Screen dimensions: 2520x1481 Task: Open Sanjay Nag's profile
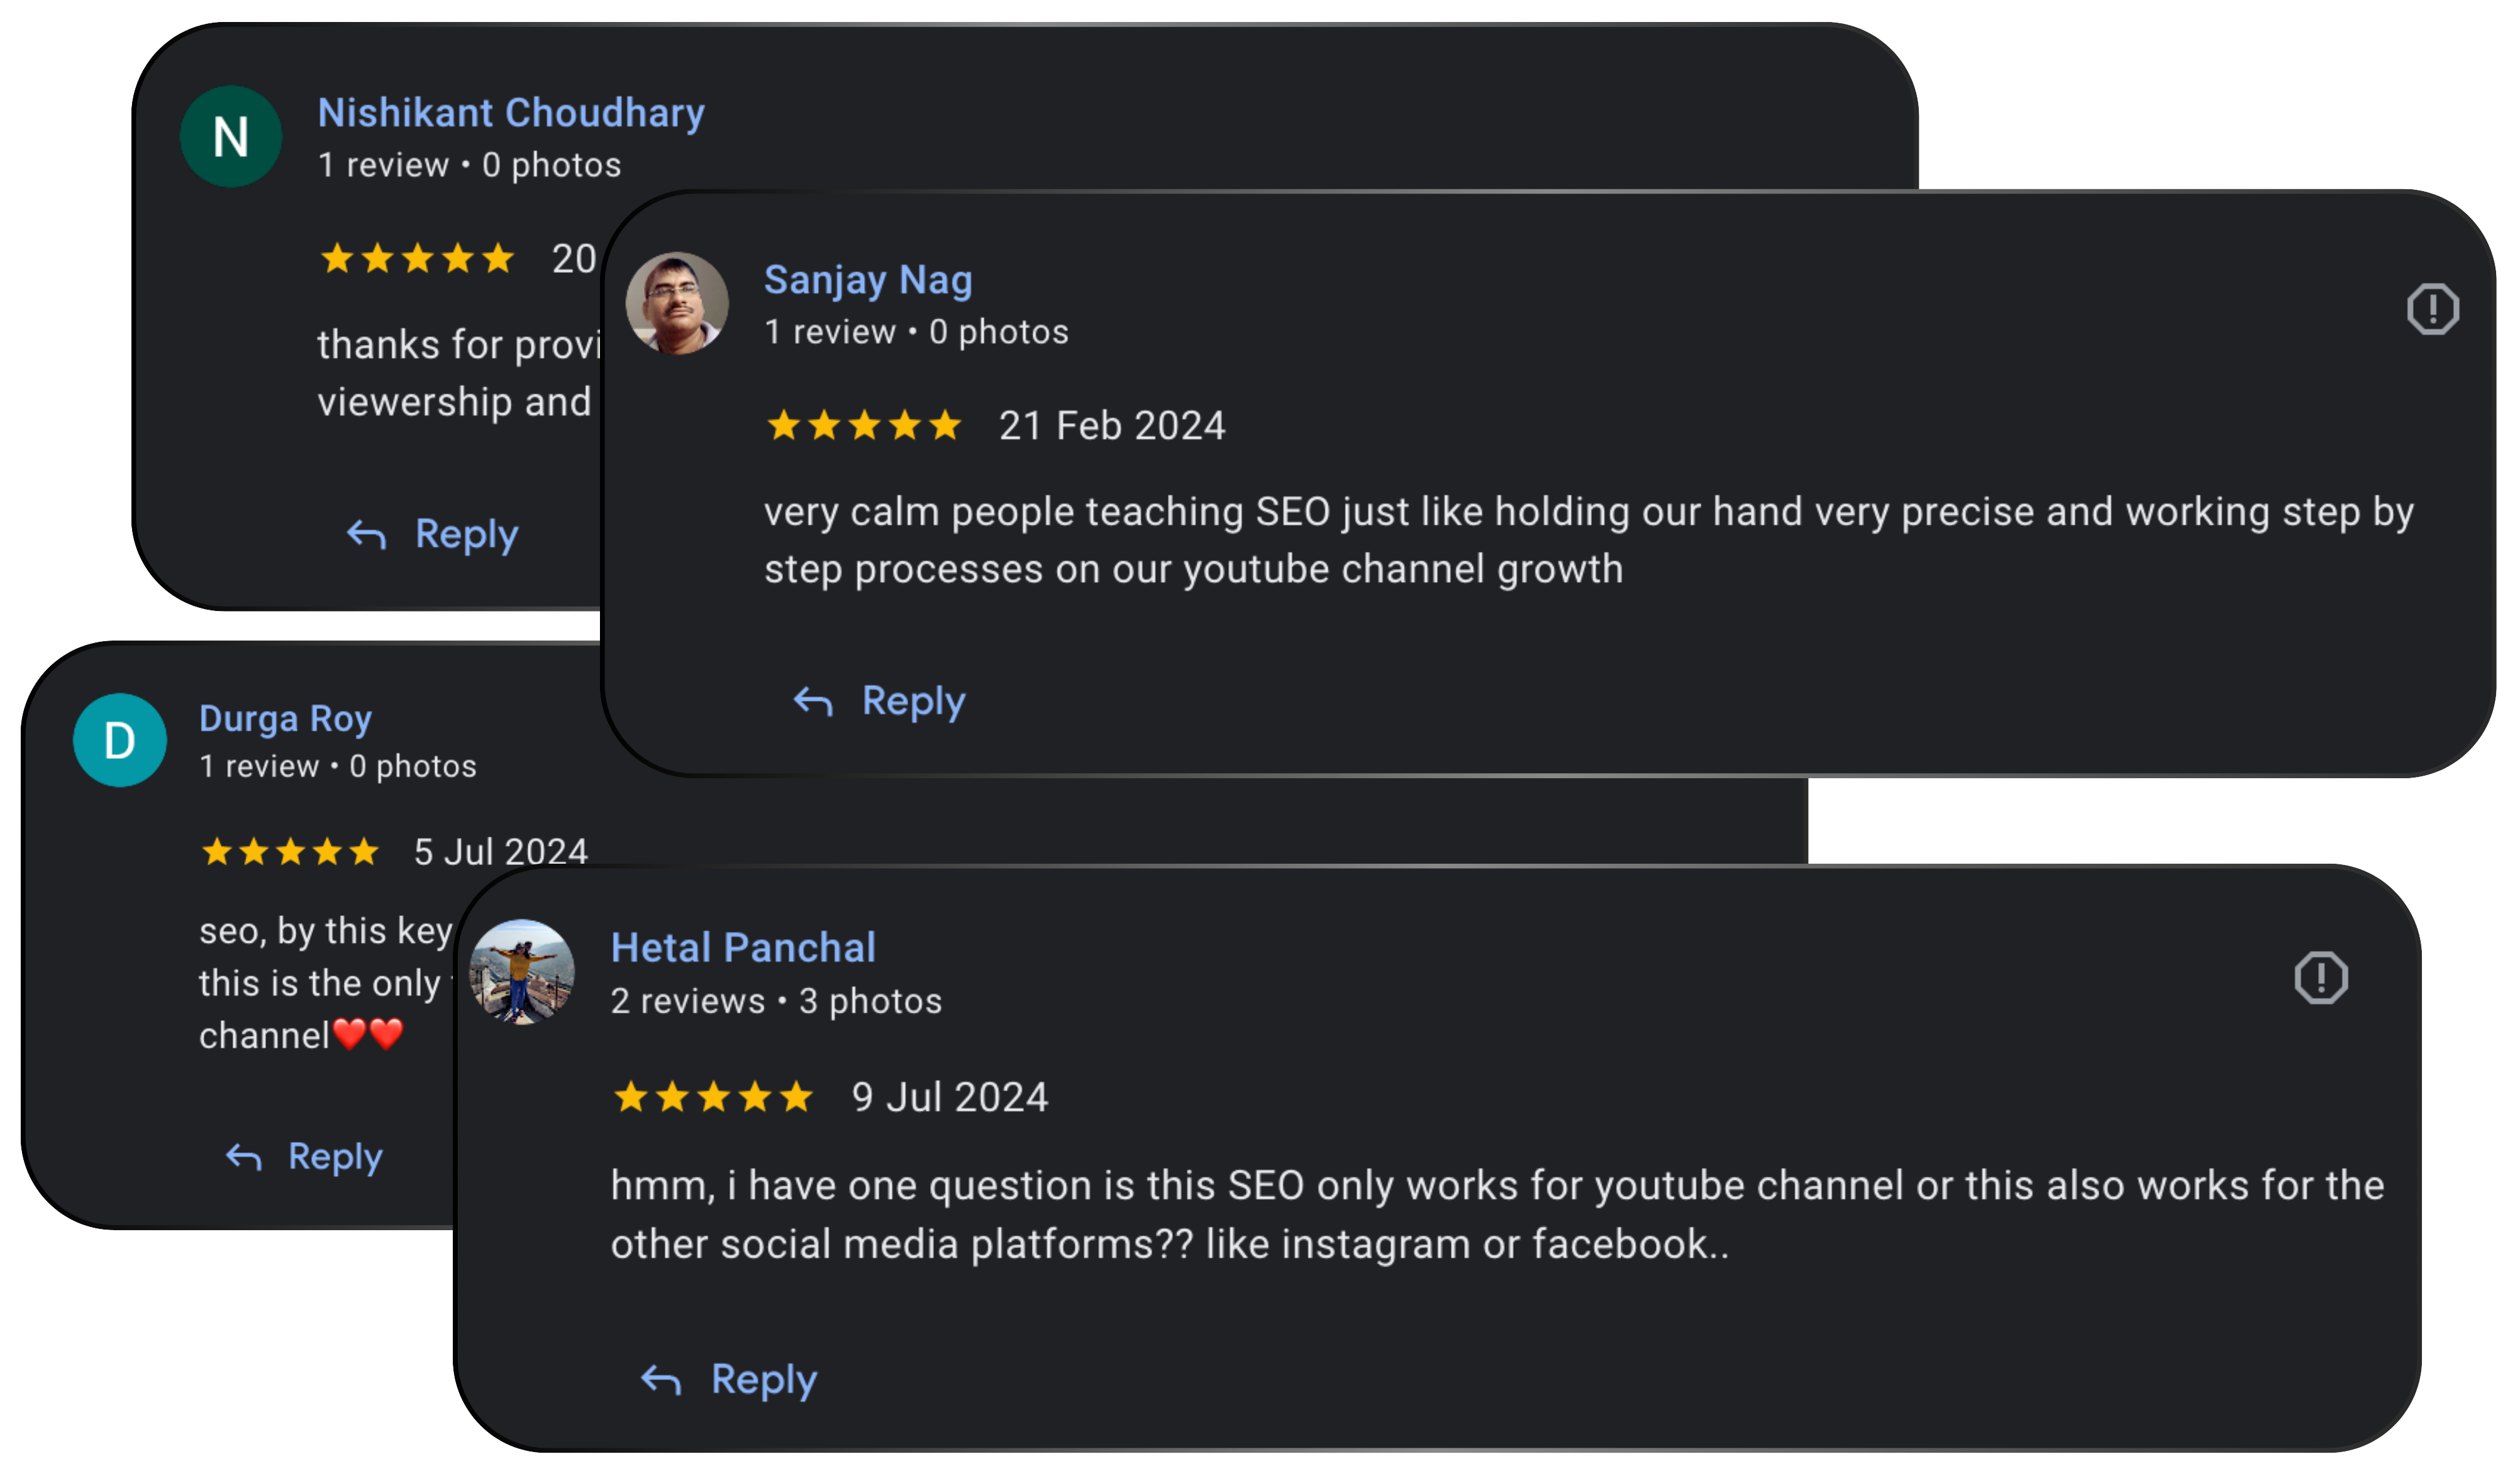click(x=868, y=280)
